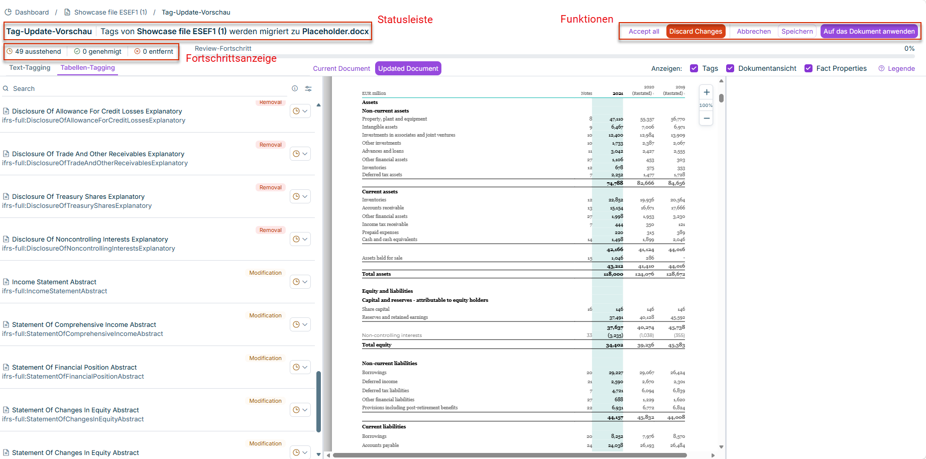Click the magnifier icon in the search bar
The image size is (926, 459).
click(6, 88)
